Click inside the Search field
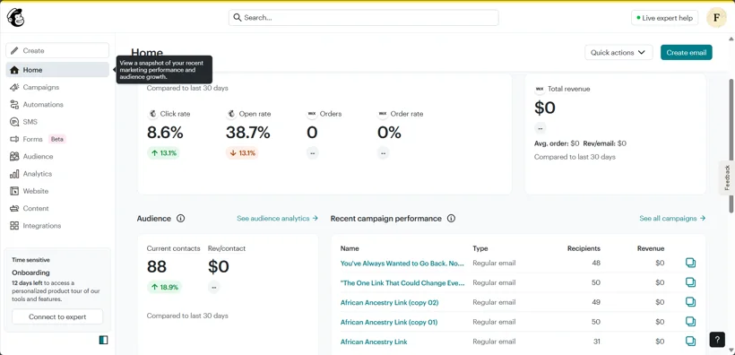The image size is (735, 355). (363, 18)
